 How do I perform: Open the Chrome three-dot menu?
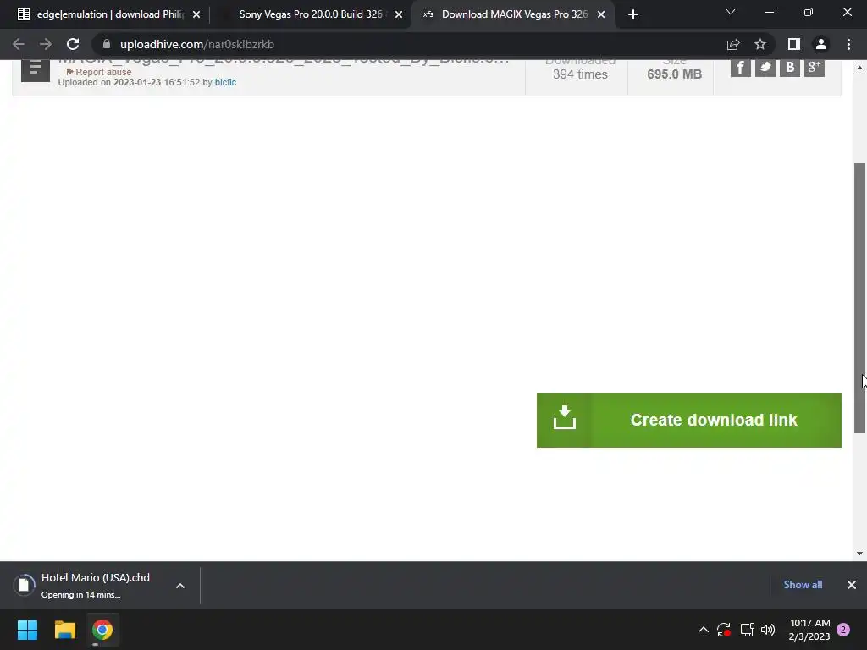pyautogui.click(x=848, y=44)
